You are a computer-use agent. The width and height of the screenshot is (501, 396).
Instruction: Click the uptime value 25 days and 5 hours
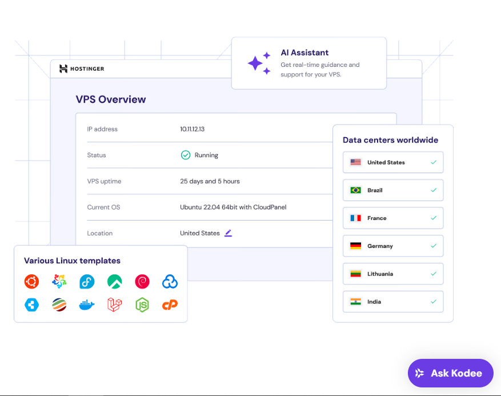click(210, 181)
